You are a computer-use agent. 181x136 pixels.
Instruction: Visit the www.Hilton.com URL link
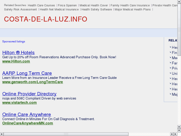[16, 61]
